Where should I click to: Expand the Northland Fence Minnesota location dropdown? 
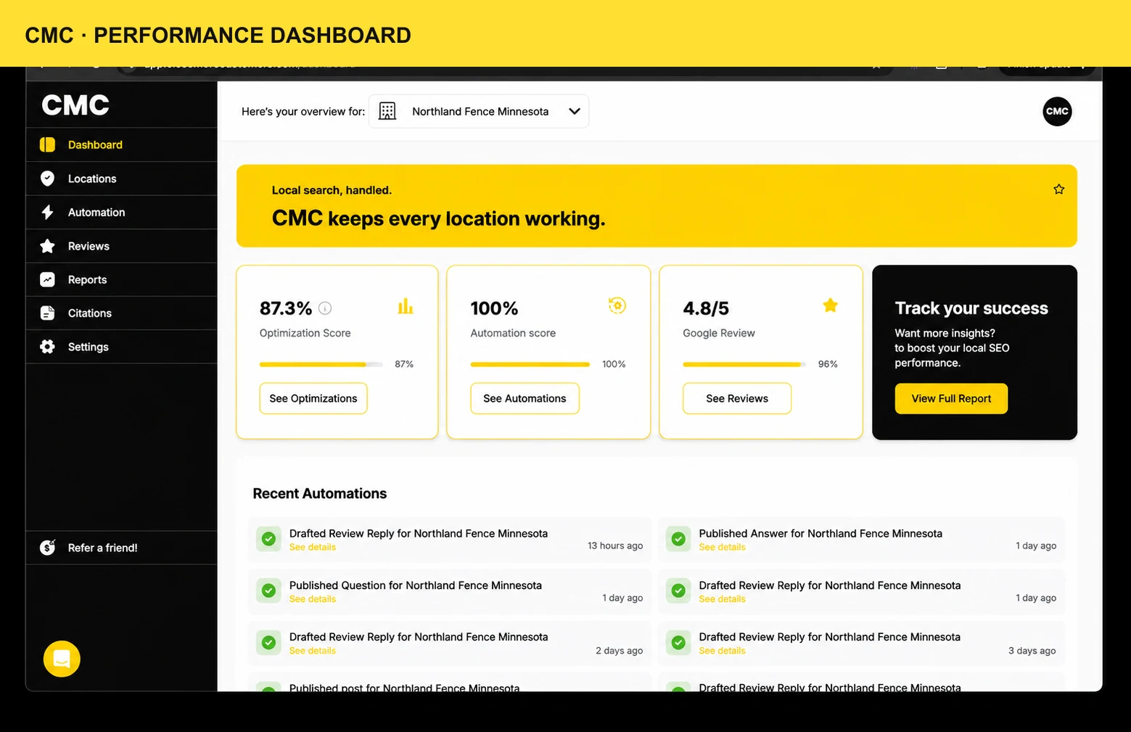pos(479,111)
